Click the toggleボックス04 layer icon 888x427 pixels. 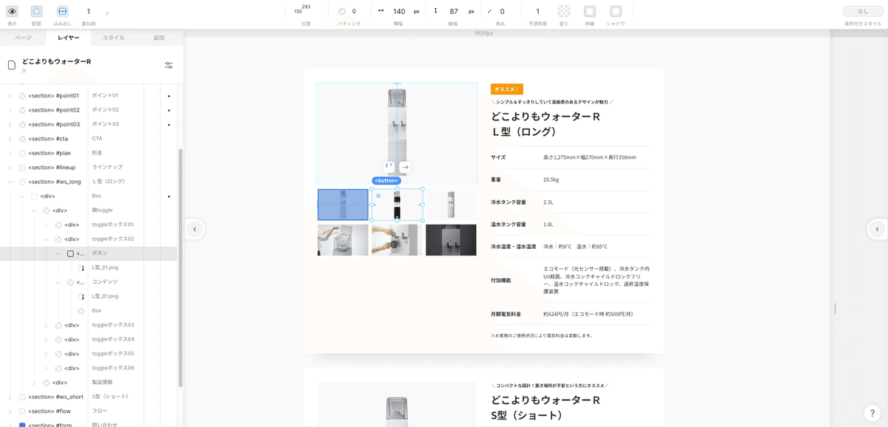58,340
